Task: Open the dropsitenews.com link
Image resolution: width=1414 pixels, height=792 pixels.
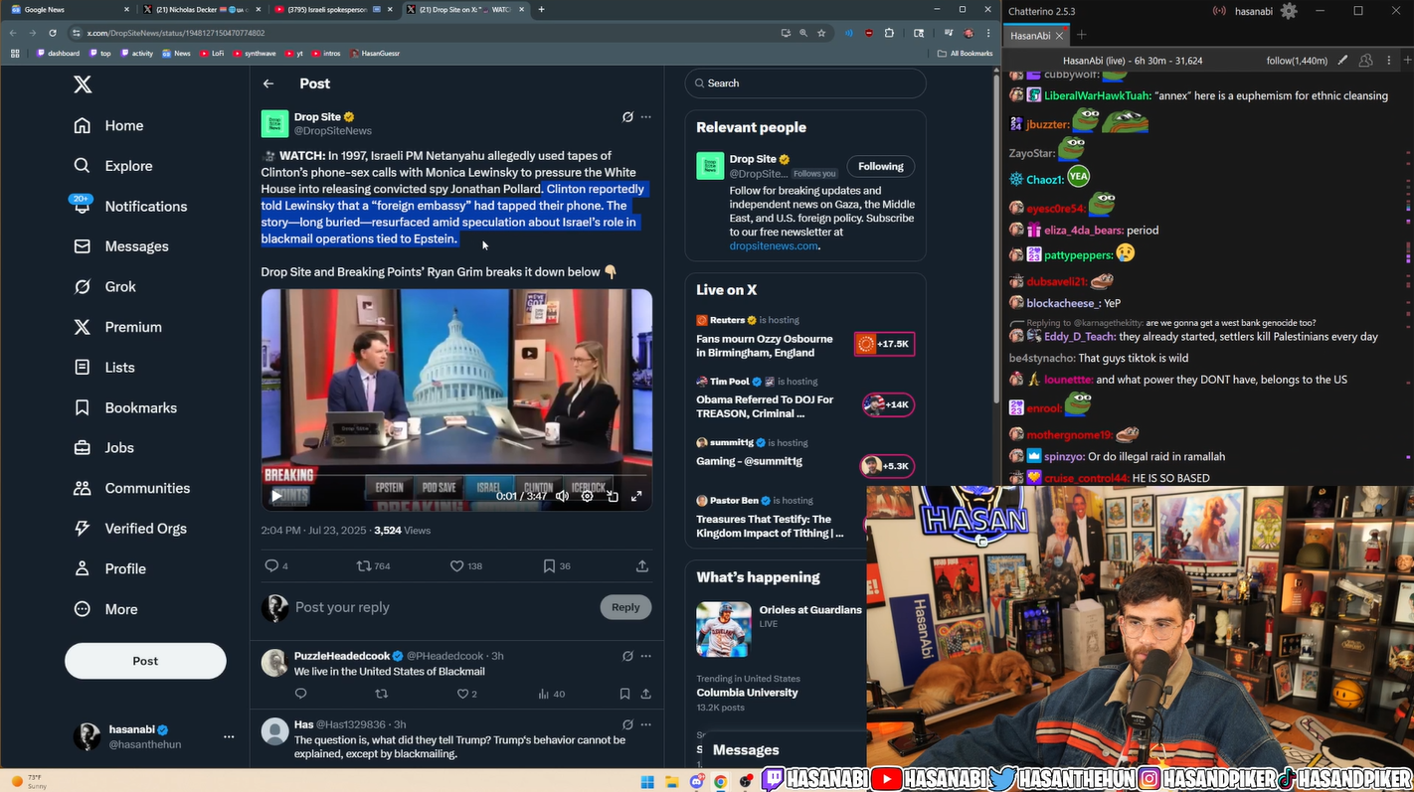Action: pos(774,245)
